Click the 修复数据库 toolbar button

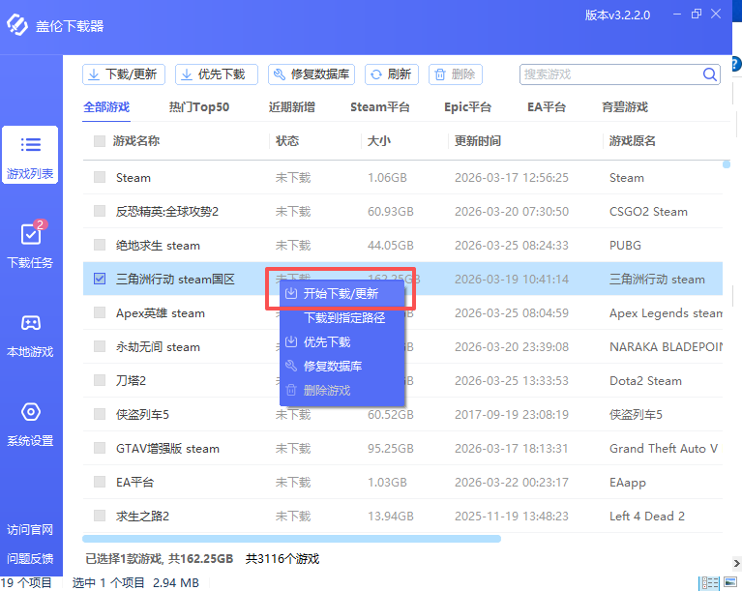click(312, 74)
